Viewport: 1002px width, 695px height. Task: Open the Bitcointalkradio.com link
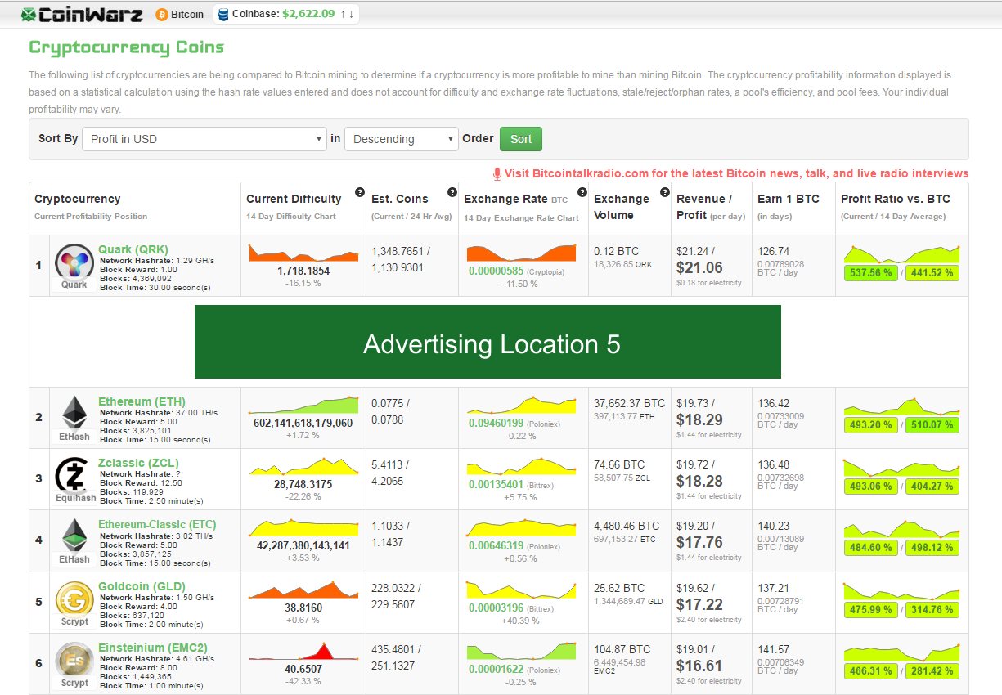(x=731, y=173)
